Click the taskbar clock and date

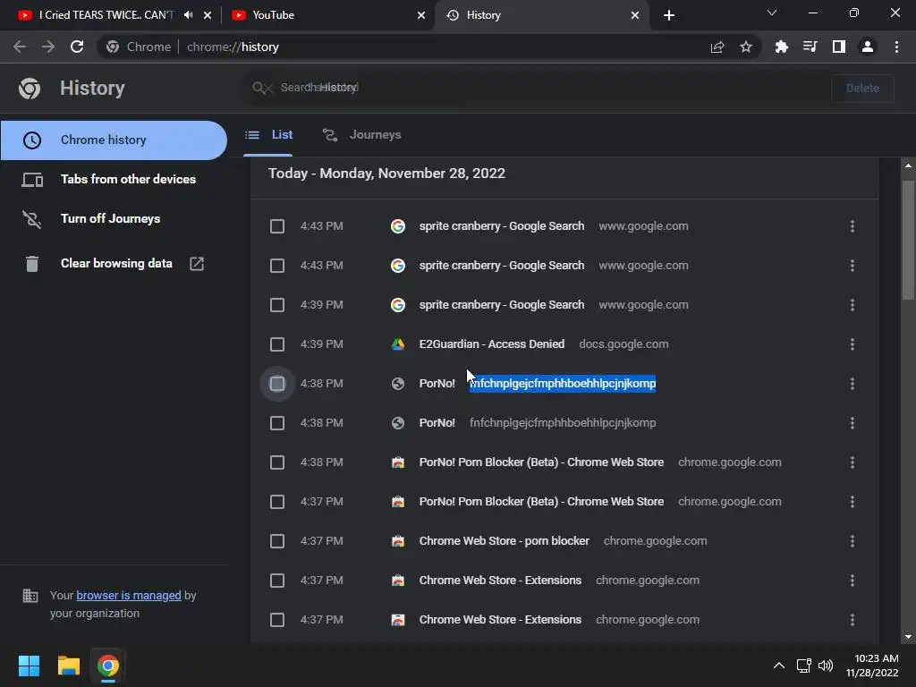[x=872, y=666]
